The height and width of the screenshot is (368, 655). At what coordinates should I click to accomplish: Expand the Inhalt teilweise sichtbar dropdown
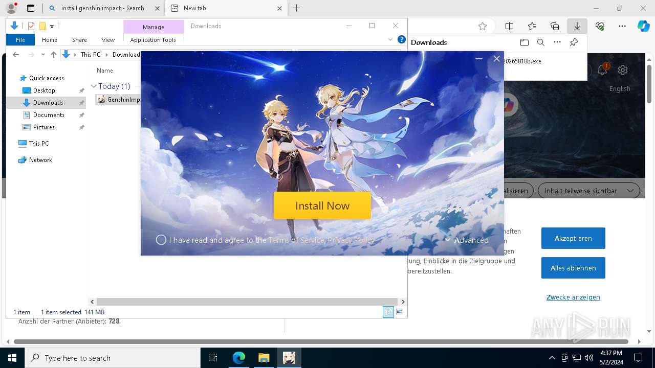(x=588, y=191)
